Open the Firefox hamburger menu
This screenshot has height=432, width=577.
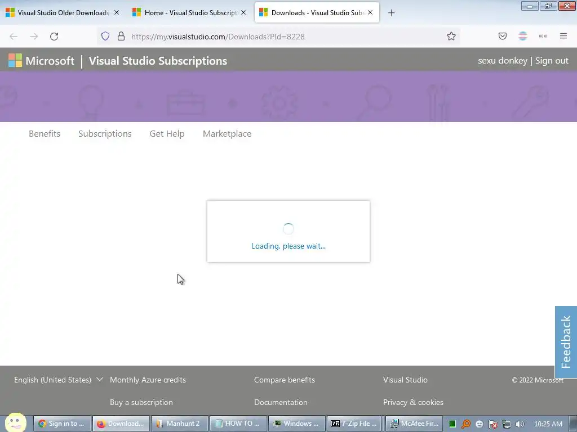(x=563, y=36)
